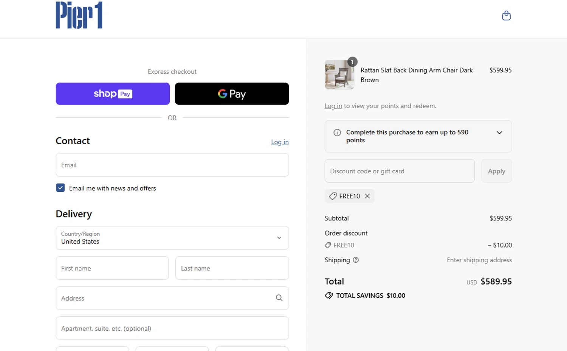Click the FREE10 order discount tag icon

(328, 245)
